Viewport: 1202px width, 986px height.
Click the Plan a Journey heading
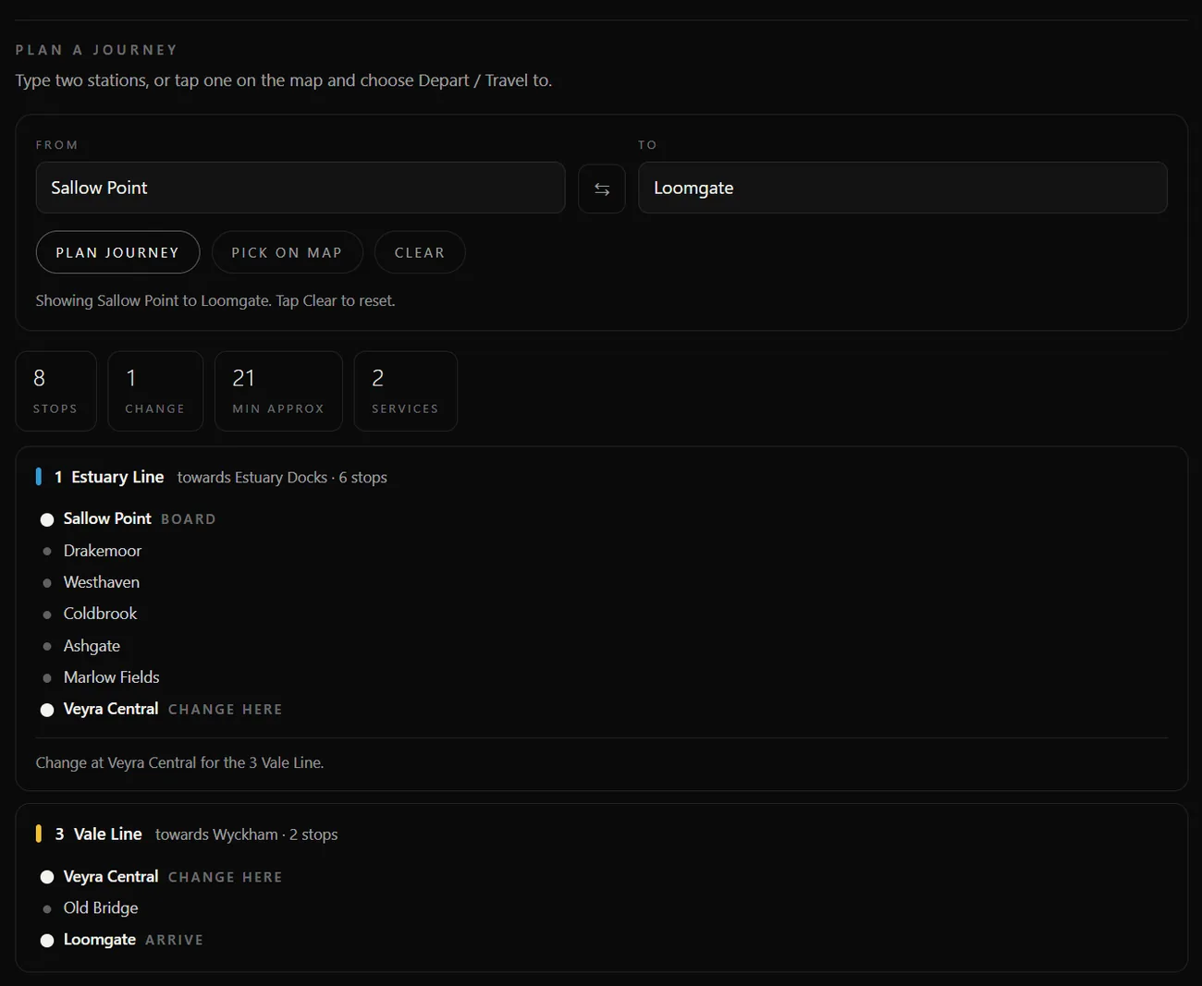coord(96,50)
